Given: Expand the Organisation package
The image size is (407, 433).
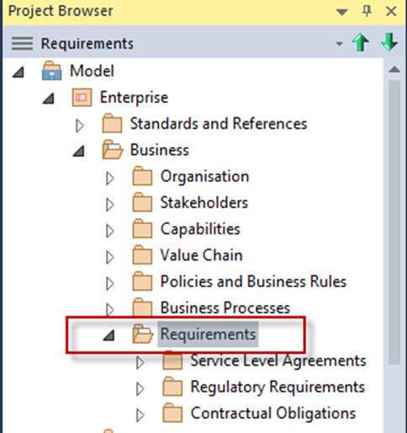Looking at the screenshot, I should pos(110,178).
